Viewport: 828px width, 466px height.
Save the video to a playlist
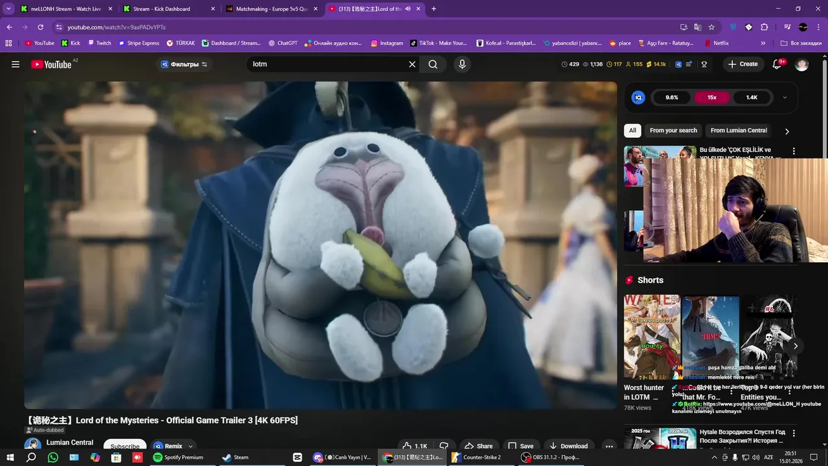tap(521, 446)
